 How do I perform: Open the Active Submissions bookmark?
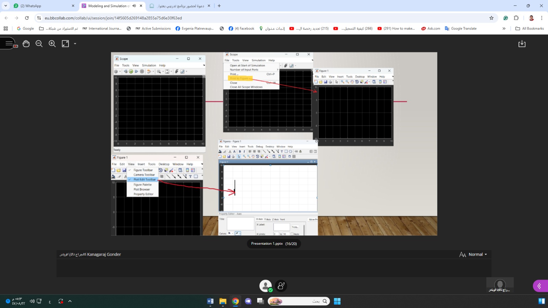coord(153,29)
